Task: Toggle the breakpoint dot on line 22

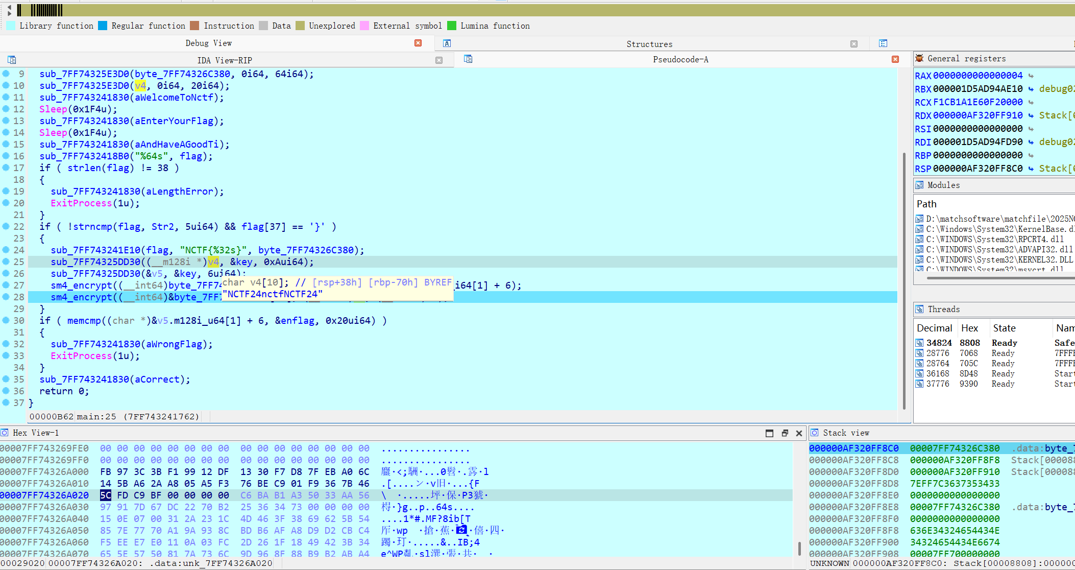Action: 5,226
